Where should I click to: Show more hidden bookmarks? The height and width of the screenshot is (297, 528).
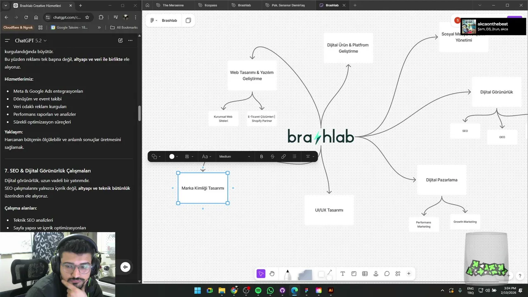coord(99,28)
